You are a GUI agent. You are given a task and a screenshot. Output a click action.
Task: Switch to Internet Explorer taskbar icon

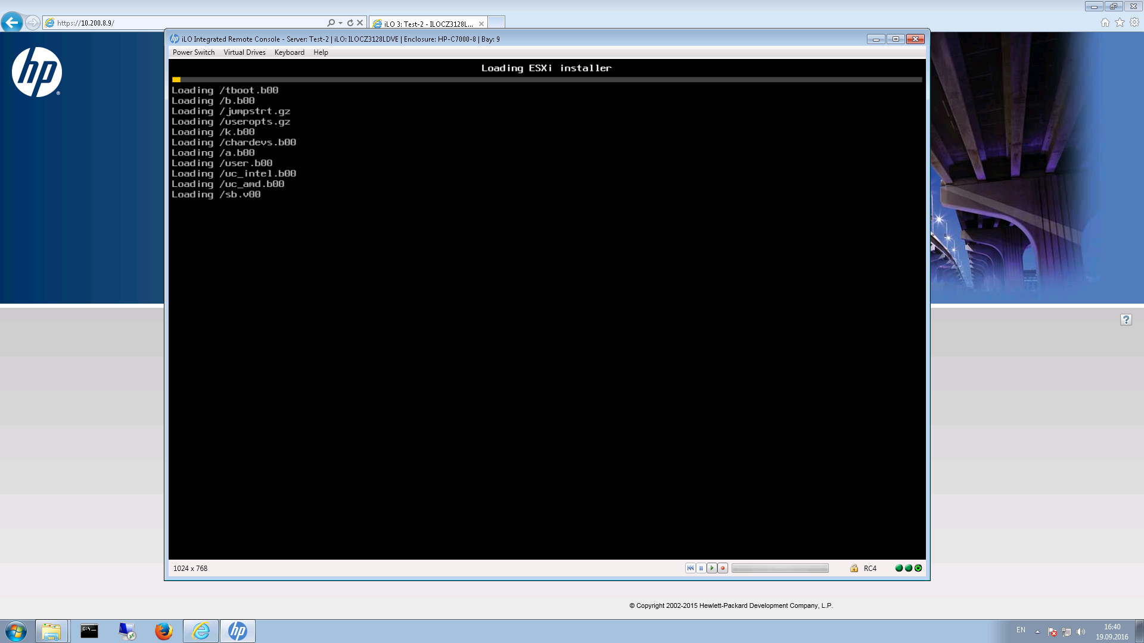tap(201, 631)
